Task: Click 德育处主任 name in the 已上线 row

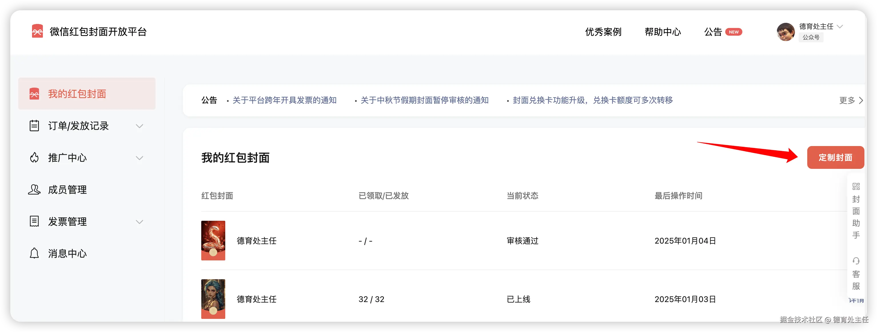Action: tap(256, 299)
